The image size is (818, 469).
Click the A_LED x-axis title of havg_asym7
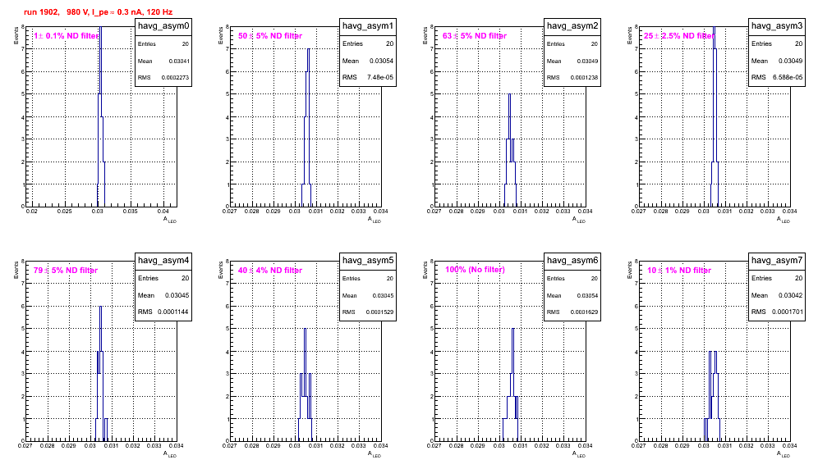coord(784,454)
